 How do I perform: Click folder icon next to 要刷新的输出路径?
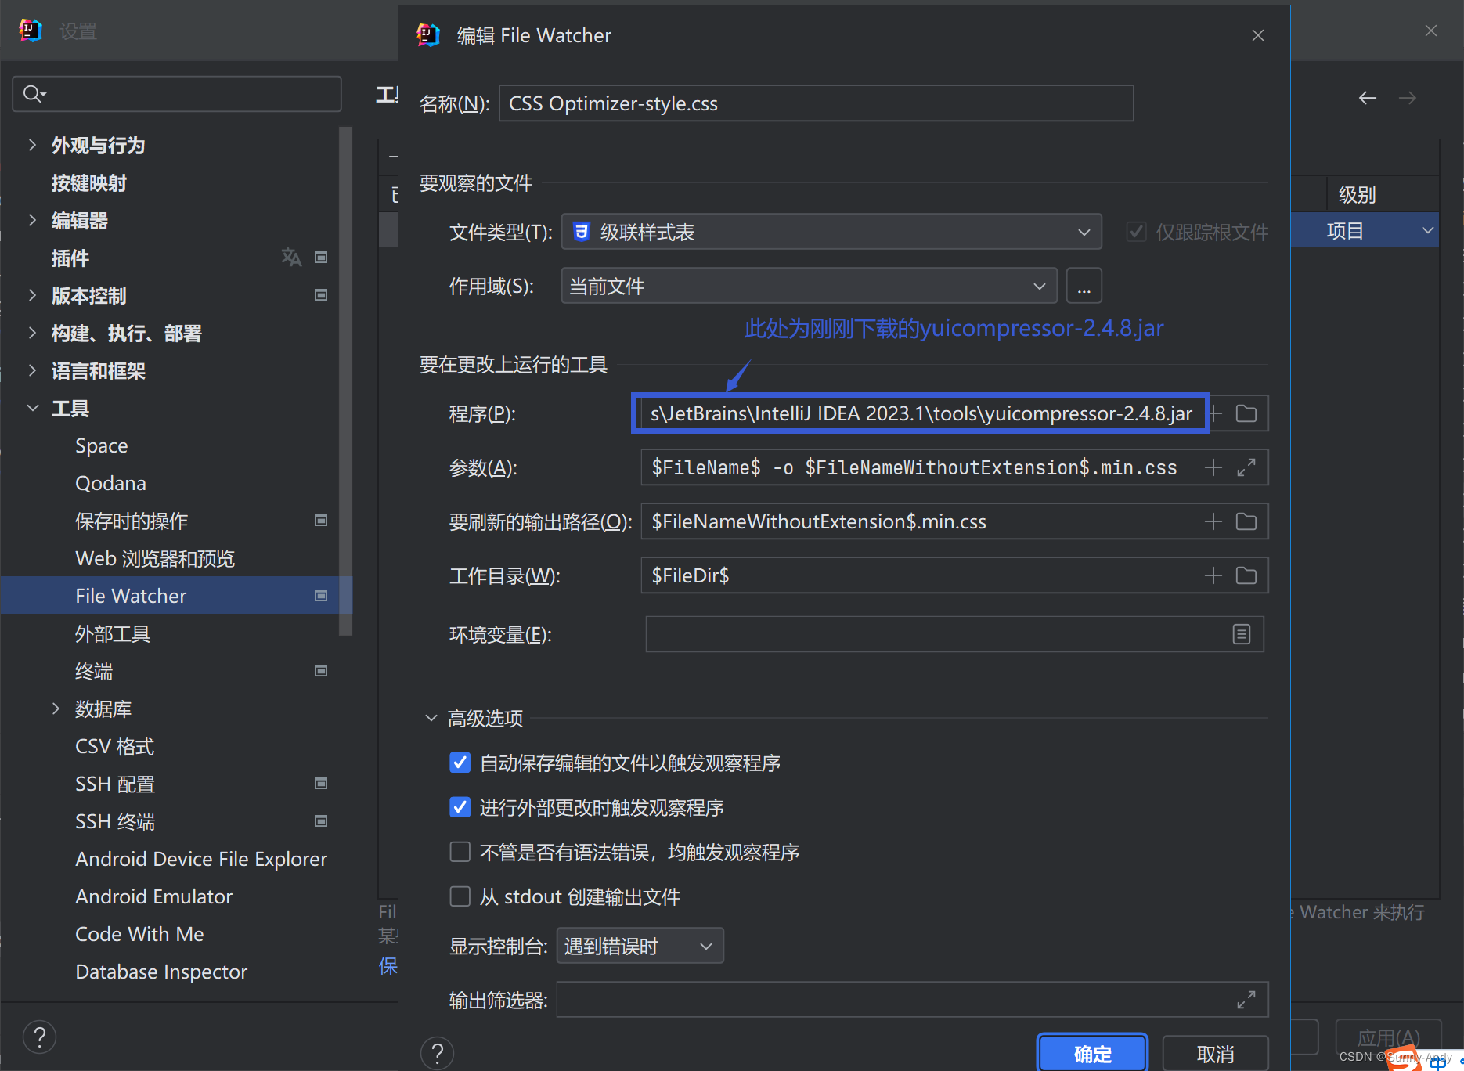[1246, 521]
